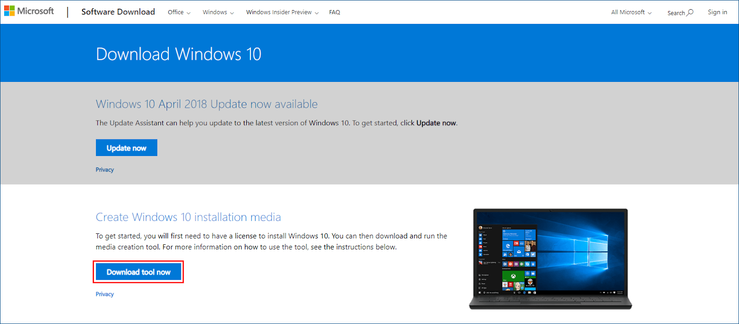
Task: Click the Windows 10 laptop image
Action: click(550, 259)
